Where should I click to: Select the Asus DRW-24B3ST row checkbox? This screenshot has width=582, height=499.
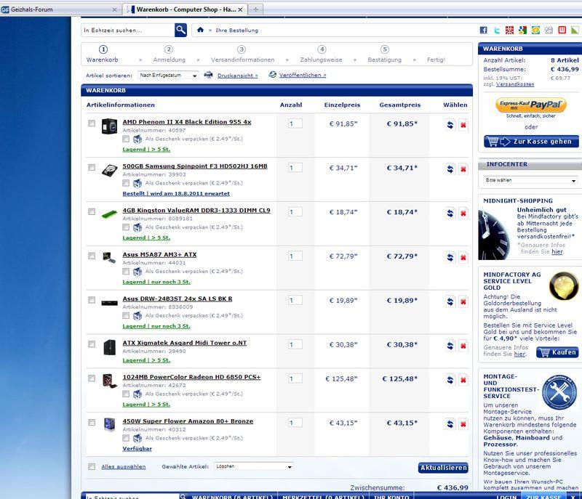92,300
